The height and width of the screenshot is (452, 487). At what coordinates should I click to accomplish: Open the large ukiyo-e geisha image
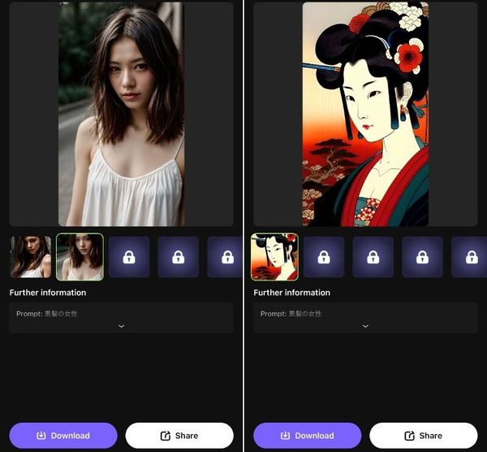(x=365, y=114)
